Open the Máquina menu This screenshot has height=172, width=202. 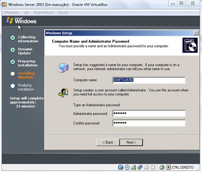point(12,12)
